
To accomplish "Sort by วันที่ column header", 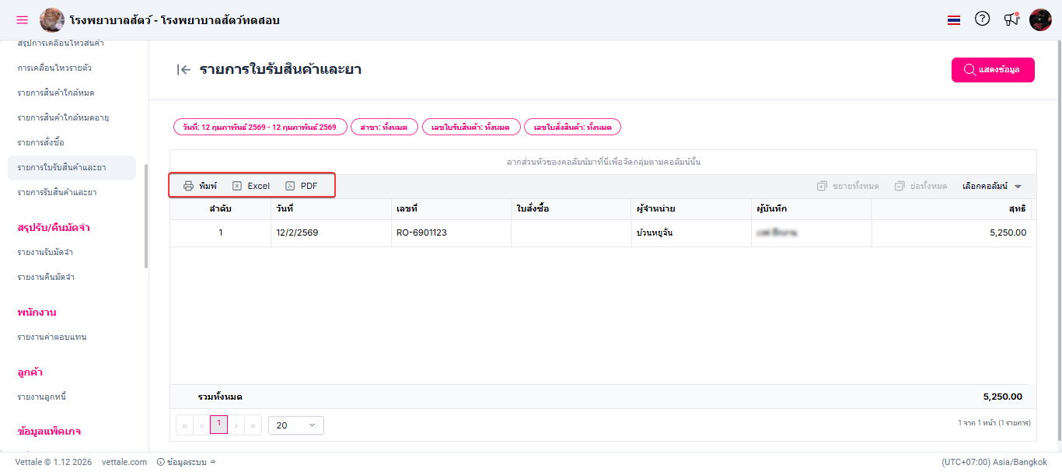I will 330,209.
